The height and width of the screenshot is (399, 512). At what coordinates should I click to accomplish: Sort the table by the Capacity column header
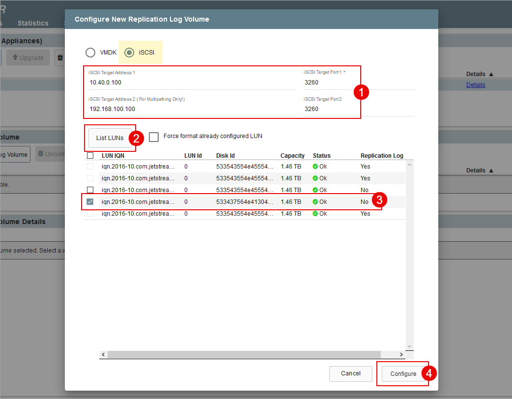coord(292,156)
